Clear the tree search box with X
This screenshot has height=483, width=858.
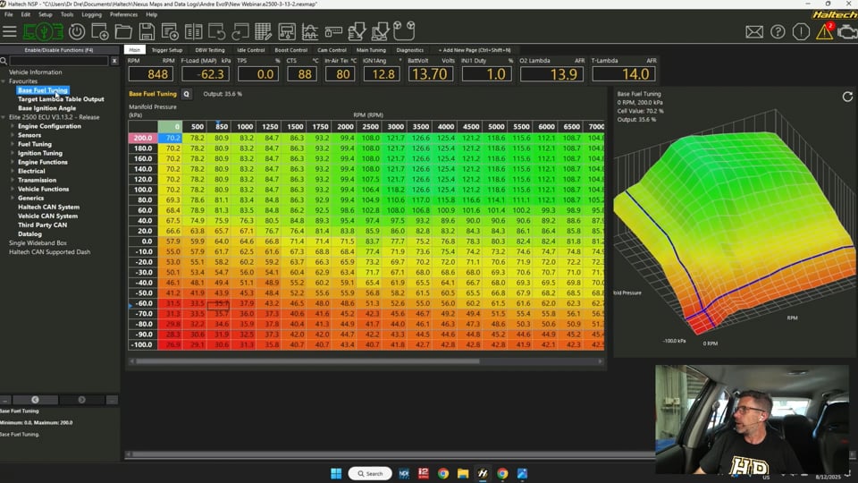[114, 61]
